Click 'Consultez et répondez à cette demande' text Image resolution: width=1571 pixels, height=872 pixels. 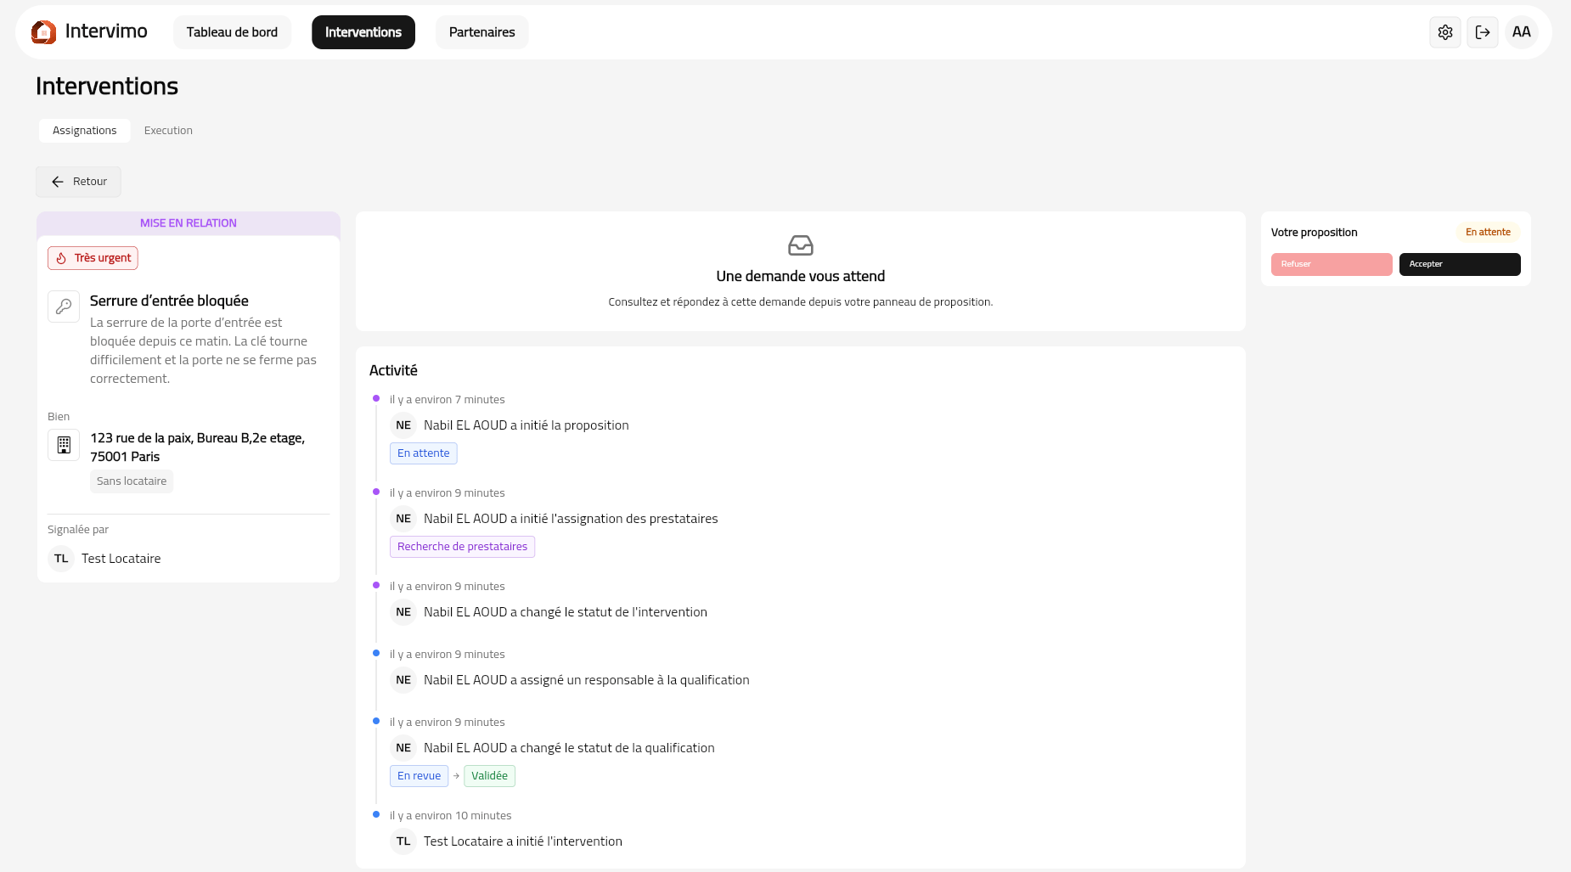(x=801, y=302)
